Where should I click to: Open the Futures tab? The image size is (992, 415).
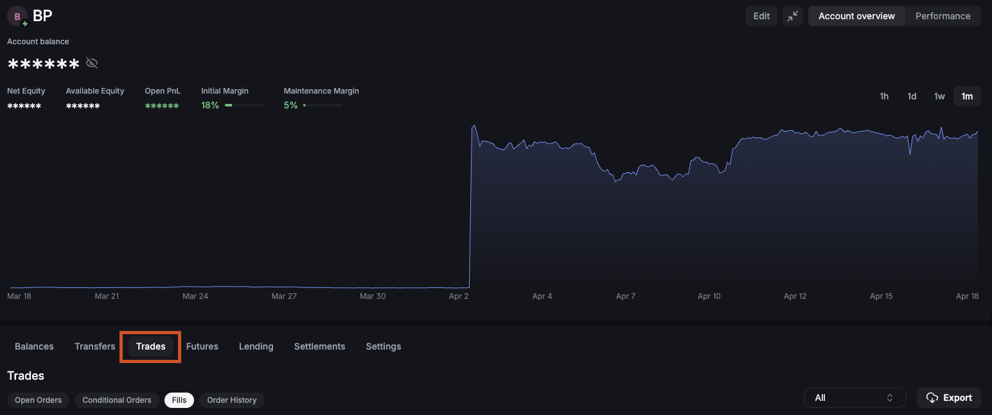[202, 346]
